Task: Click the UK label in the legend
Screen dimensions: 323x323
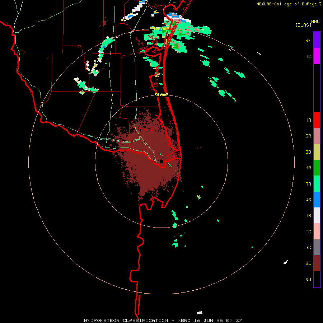Action: pos(308,56)
